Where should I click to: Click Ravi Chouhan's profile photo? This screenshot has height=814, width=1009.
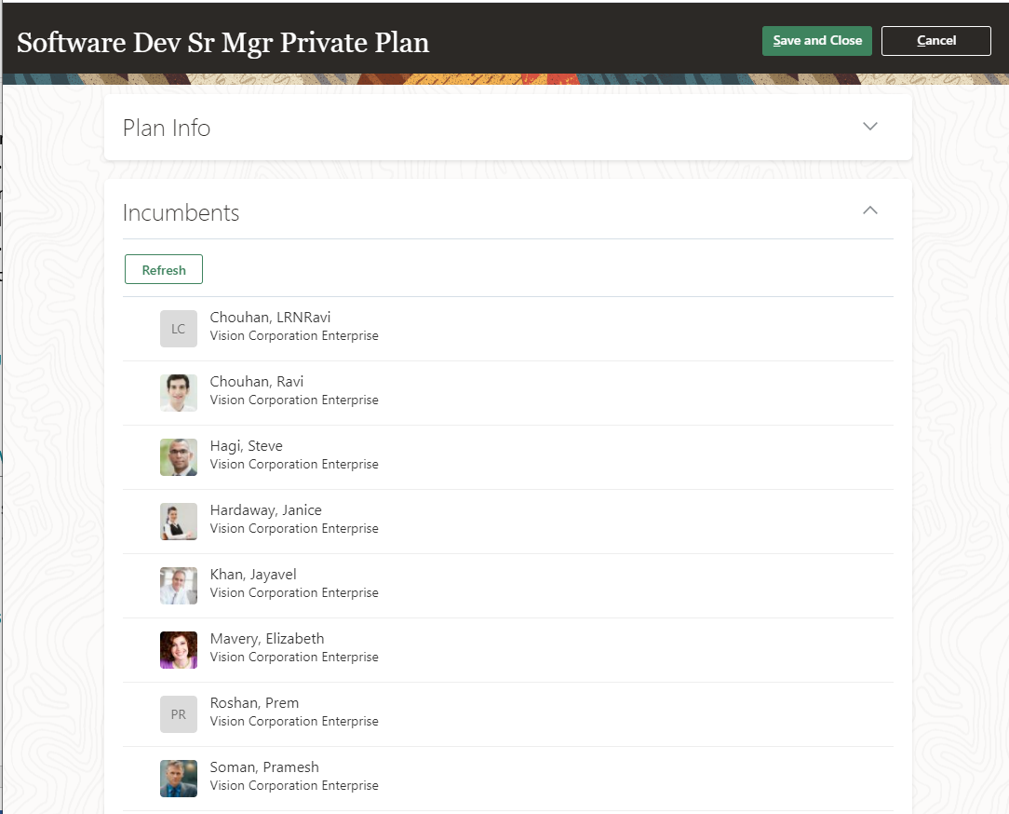tap(178, 392)
